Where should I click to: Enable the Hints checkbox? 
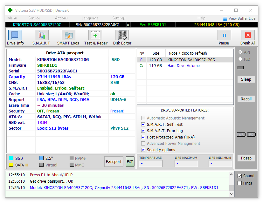tap(239, 183)
